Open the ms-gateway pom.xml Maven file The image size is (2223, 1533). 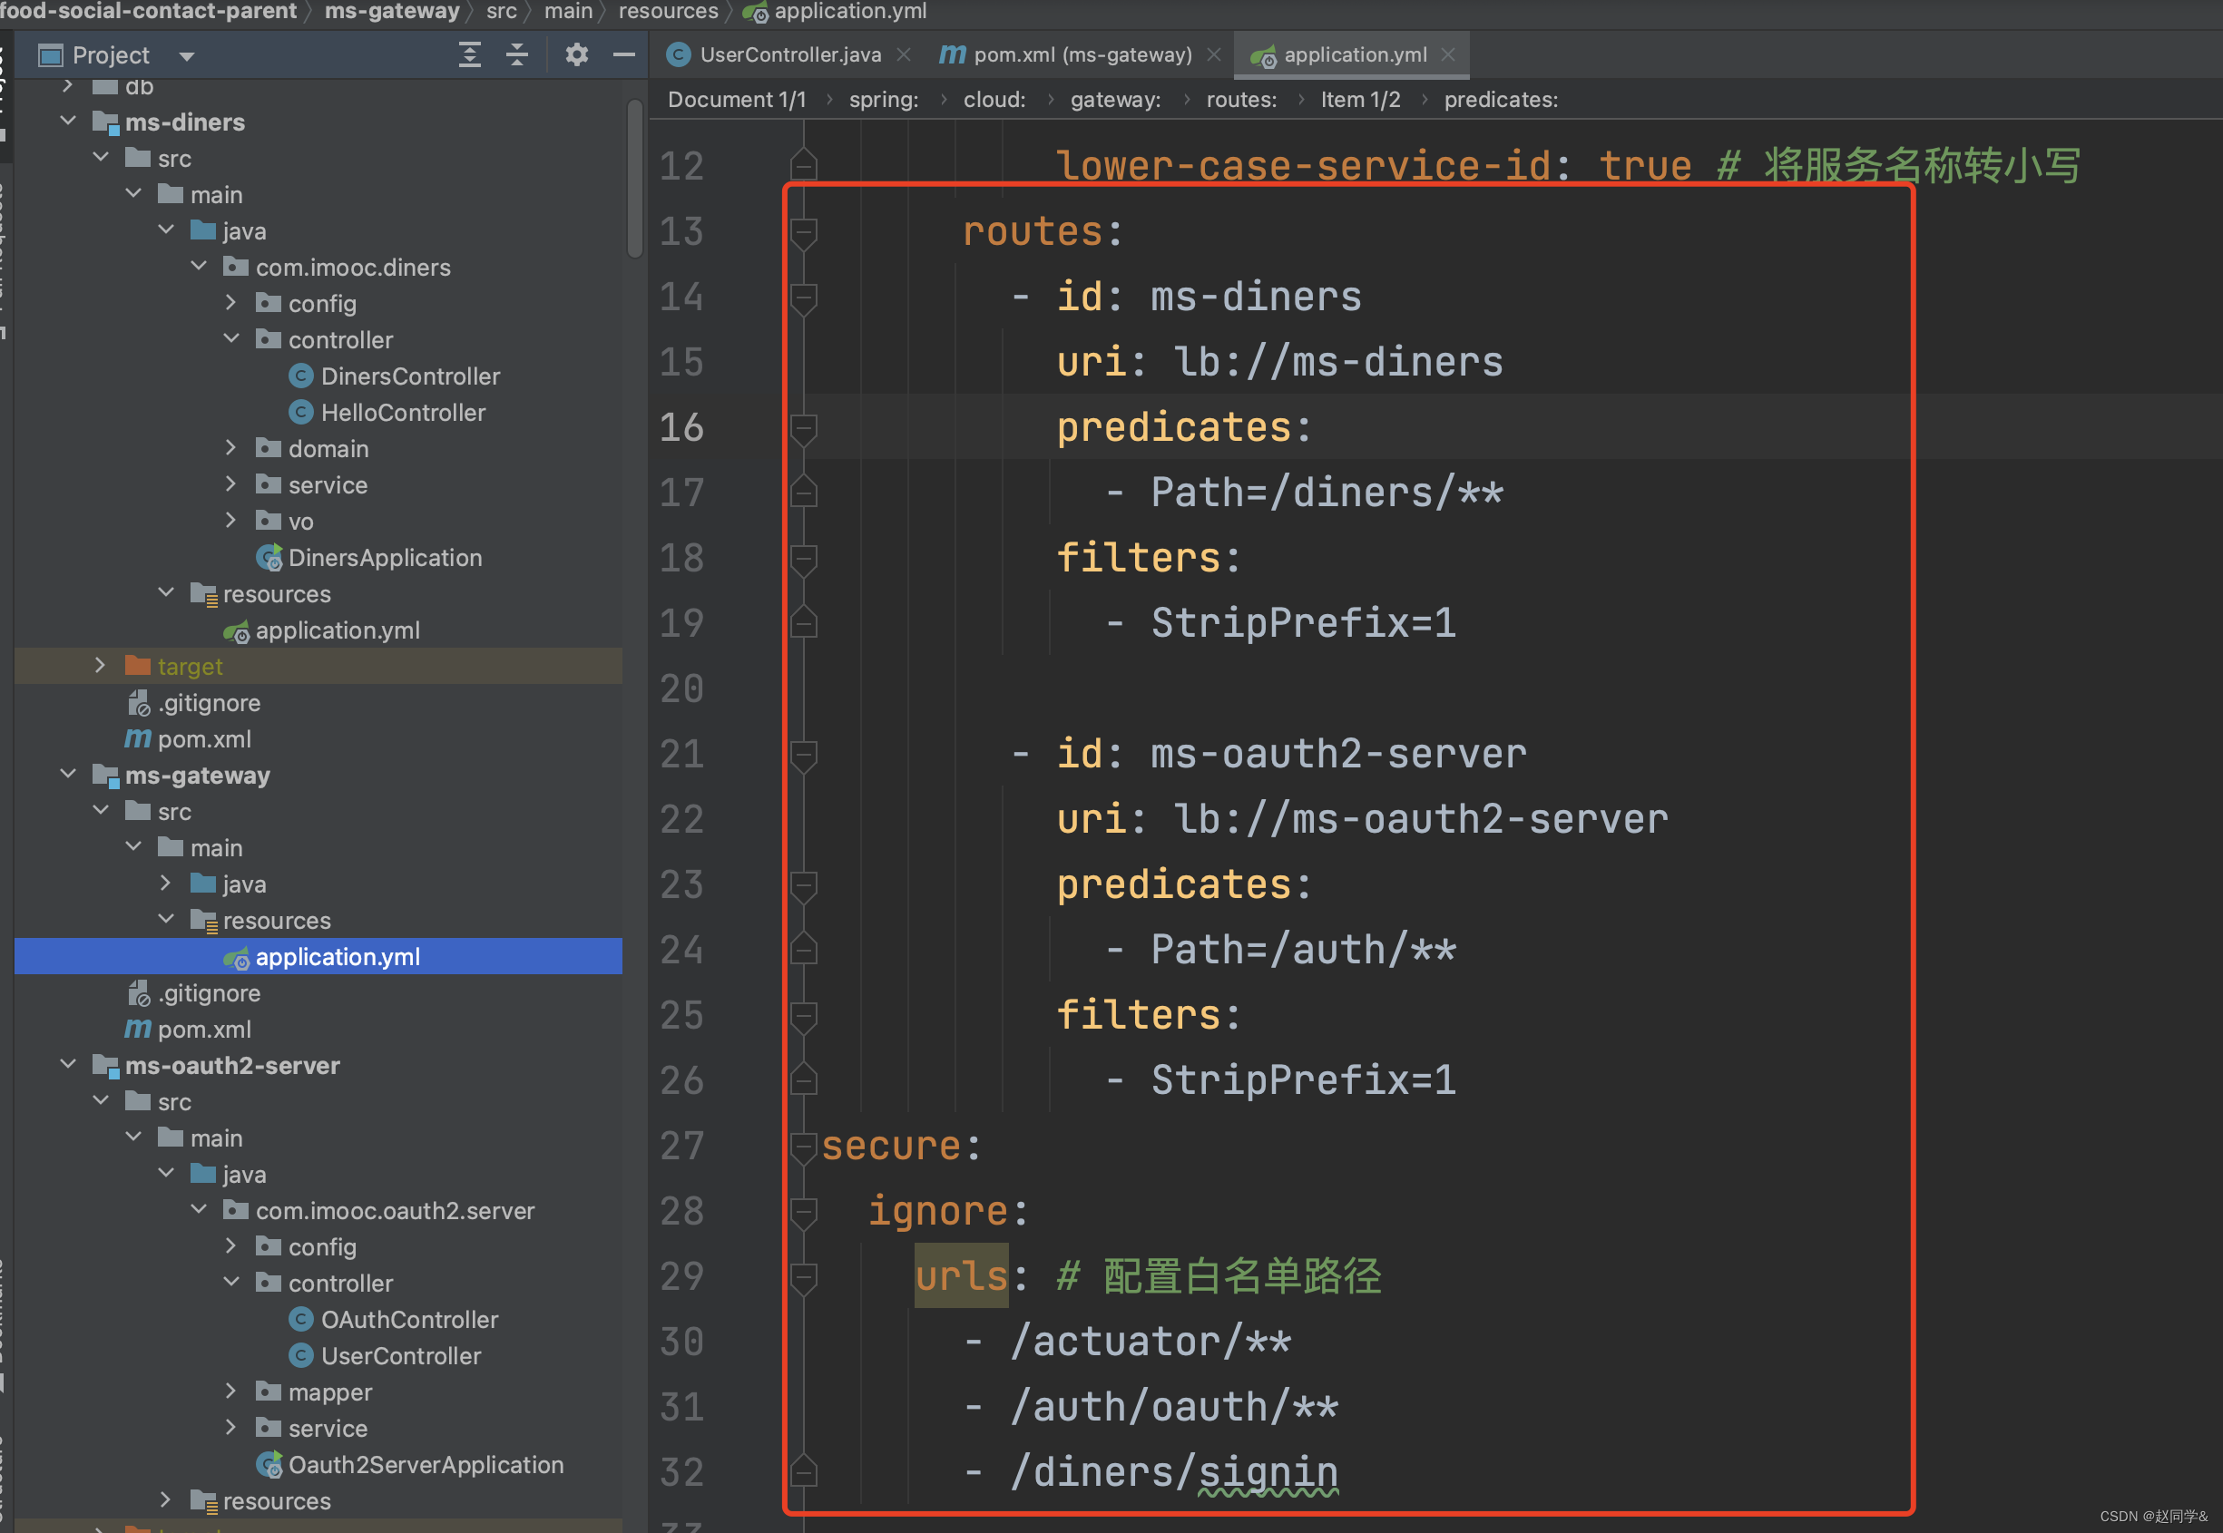203,1029
